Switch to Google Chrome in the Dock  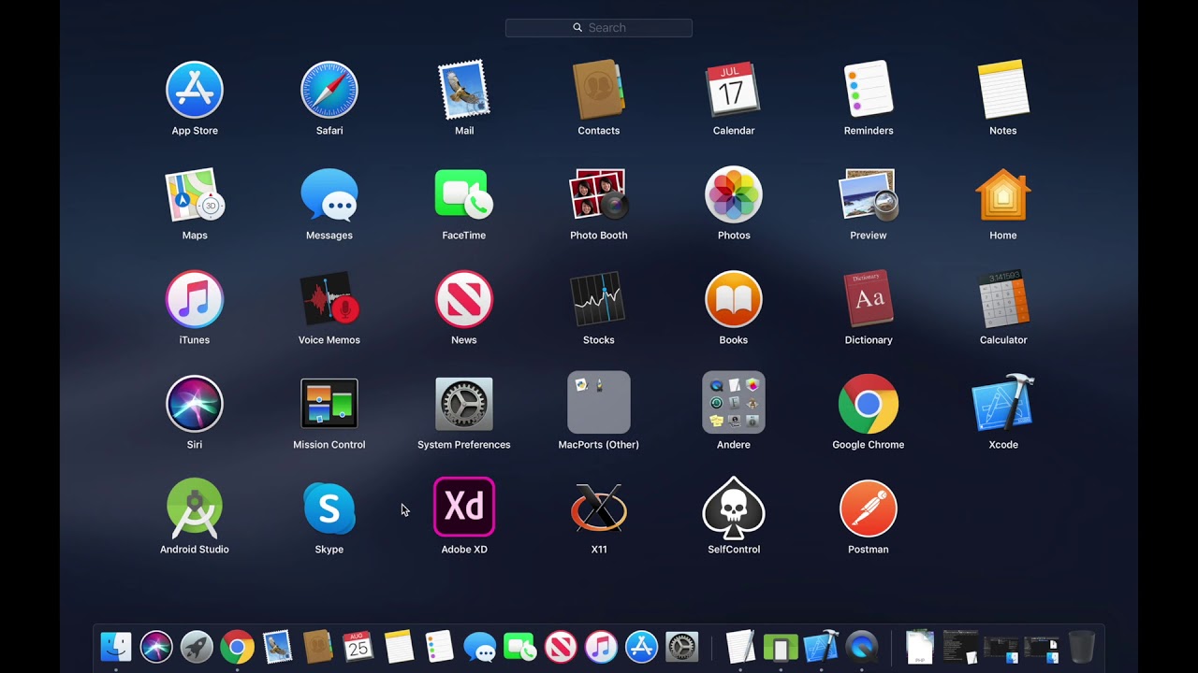[238, 647]
